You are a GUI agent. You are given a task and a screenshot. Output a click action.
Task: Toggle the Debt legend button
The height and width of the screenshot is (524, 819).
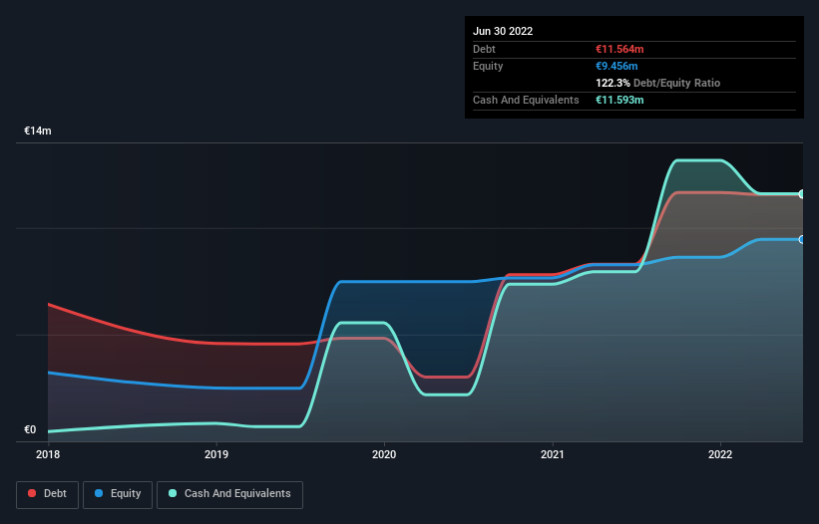47,494
